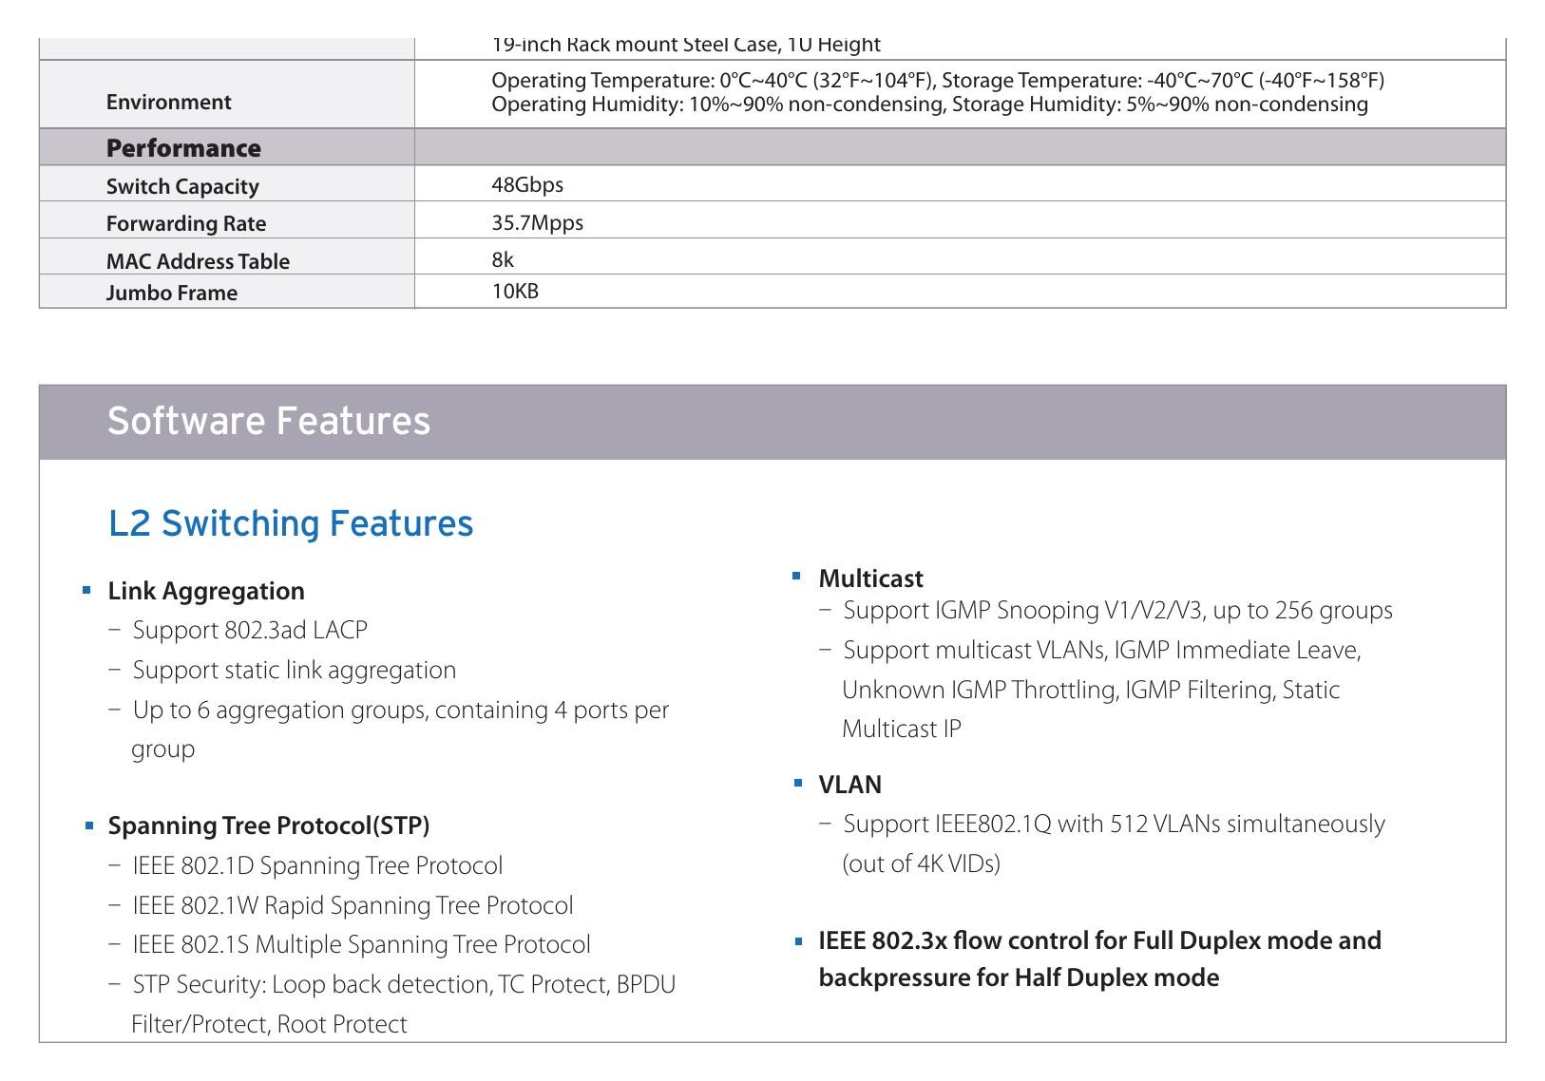Select the 48Gbps switch capacity value

click(x=527, y=184)
